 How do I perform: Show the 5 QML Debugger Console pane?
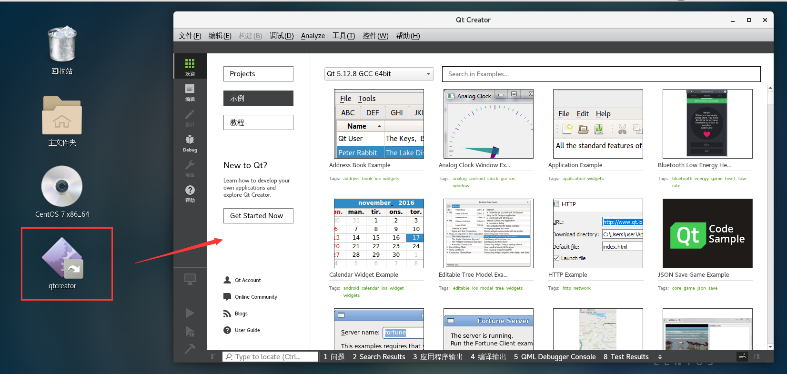click(x=555, y=356)
